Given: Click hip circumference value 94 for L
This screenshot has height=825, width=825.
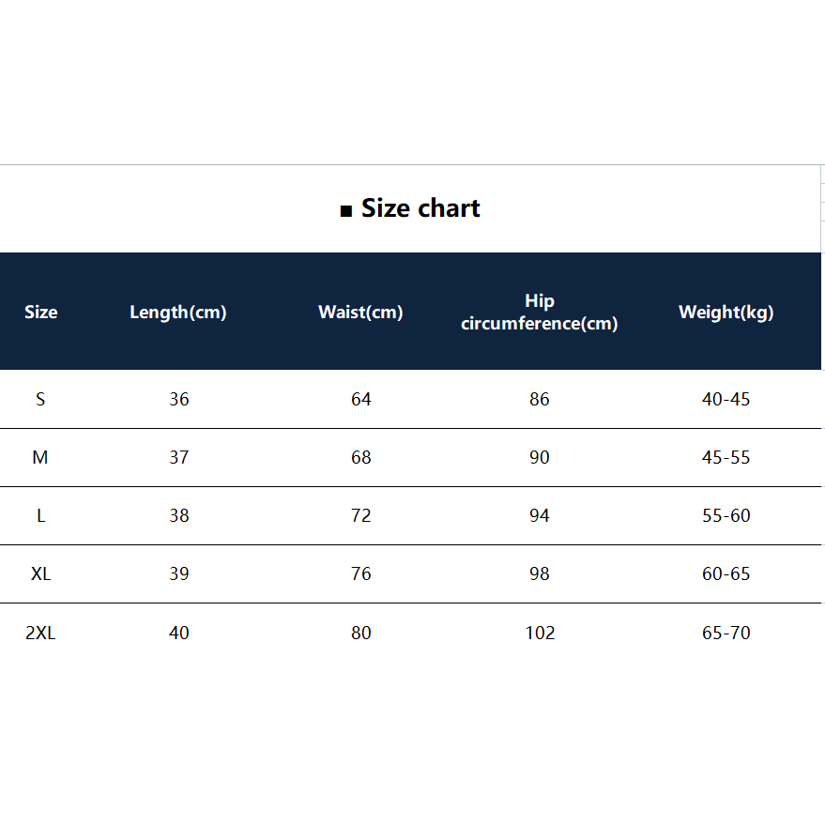Looking at the screenshot, I should (x=540, y=516).
